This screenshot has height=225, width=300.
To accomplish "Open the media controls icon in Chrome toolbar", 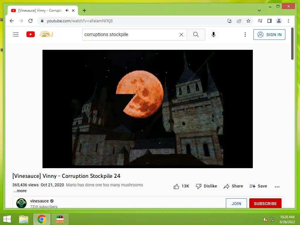I will point(260,21).
